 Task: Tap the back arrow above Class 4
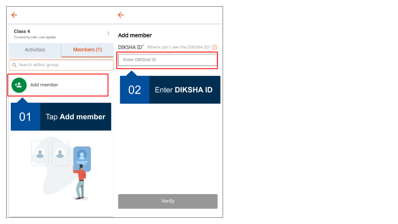coord(15,15)
